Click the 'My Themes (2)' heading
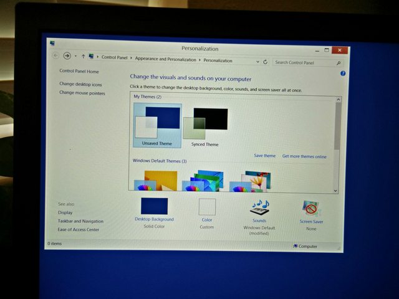 click(x=148, y=97)
